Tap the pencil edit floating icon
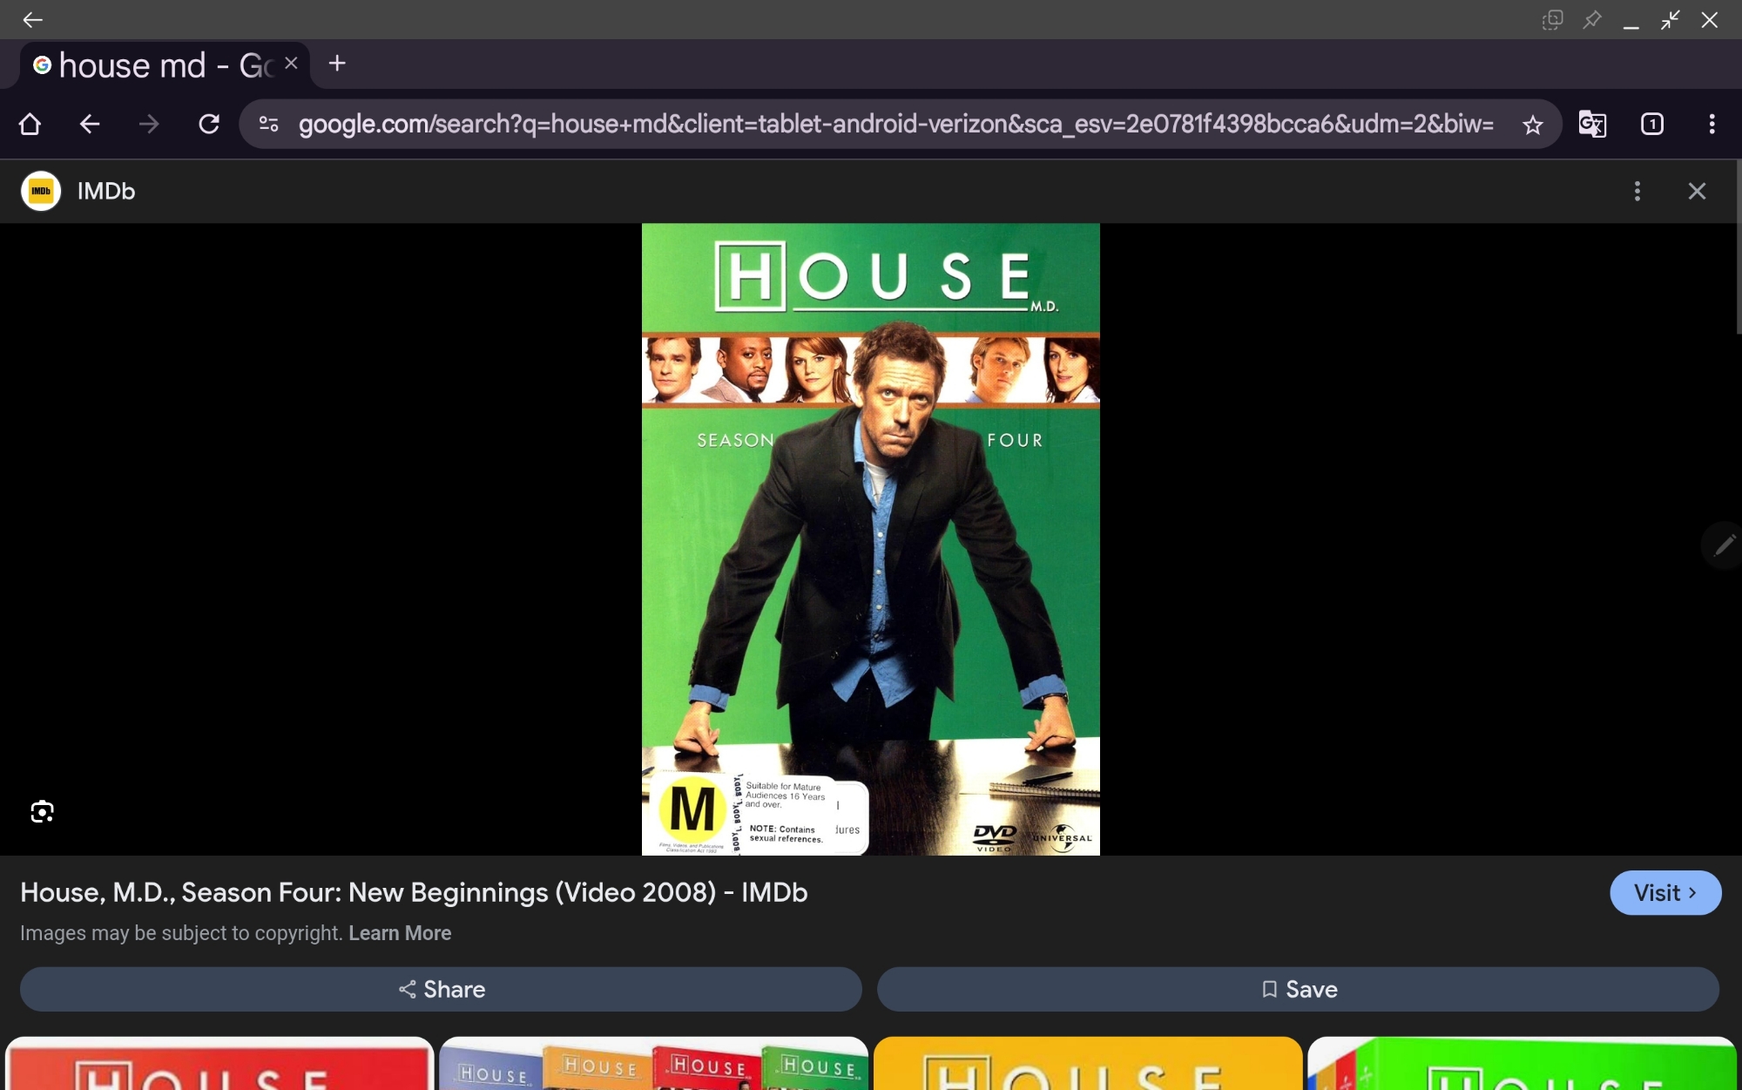 point(1723,546)
